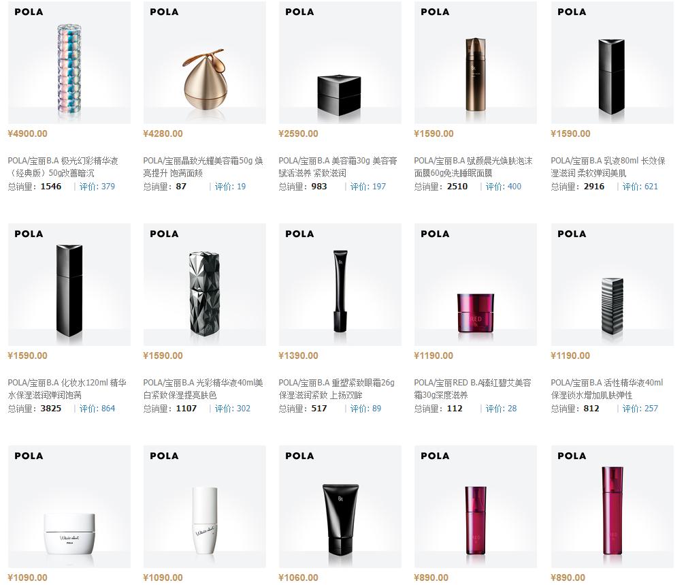The width and height of the screenshot is (686, 585).
Task: Open the gold teardrop cream jar thumbnail
Action: point(204,63)
